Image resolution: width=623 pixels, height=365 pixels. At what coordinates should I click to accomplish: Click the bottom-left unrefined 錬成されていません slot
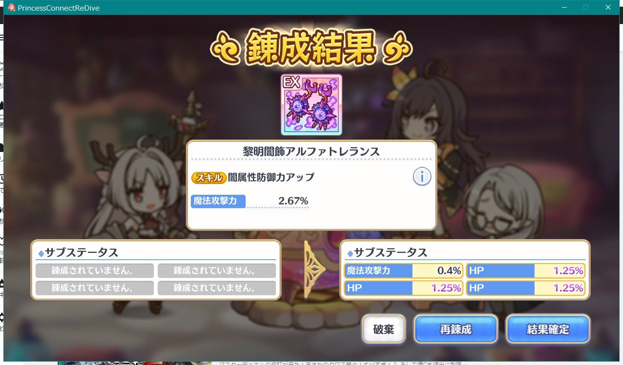(95, 288)
